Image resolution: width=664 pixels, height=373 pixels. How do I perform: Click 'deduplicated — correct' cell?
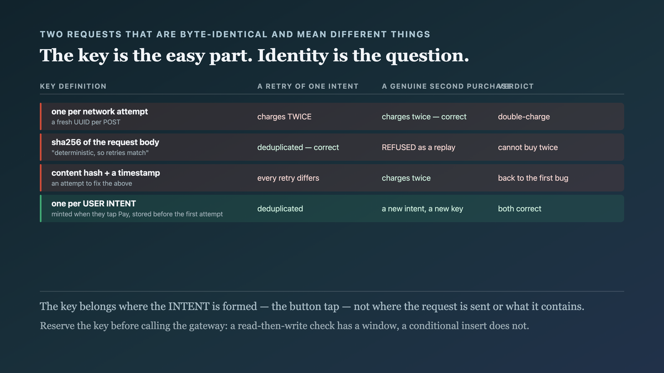298,148
